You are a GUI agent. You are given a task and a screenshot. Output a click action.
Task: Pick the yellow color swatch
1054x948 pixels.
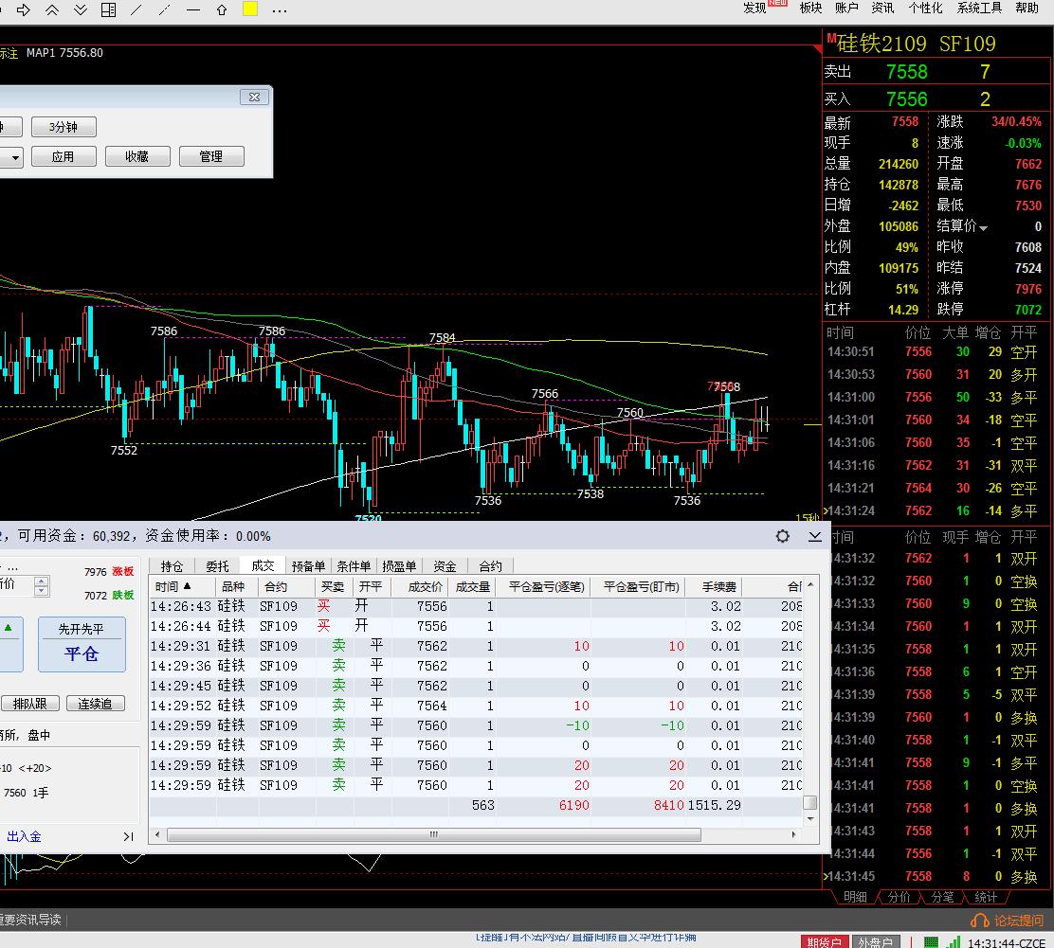tap(250, 9)
